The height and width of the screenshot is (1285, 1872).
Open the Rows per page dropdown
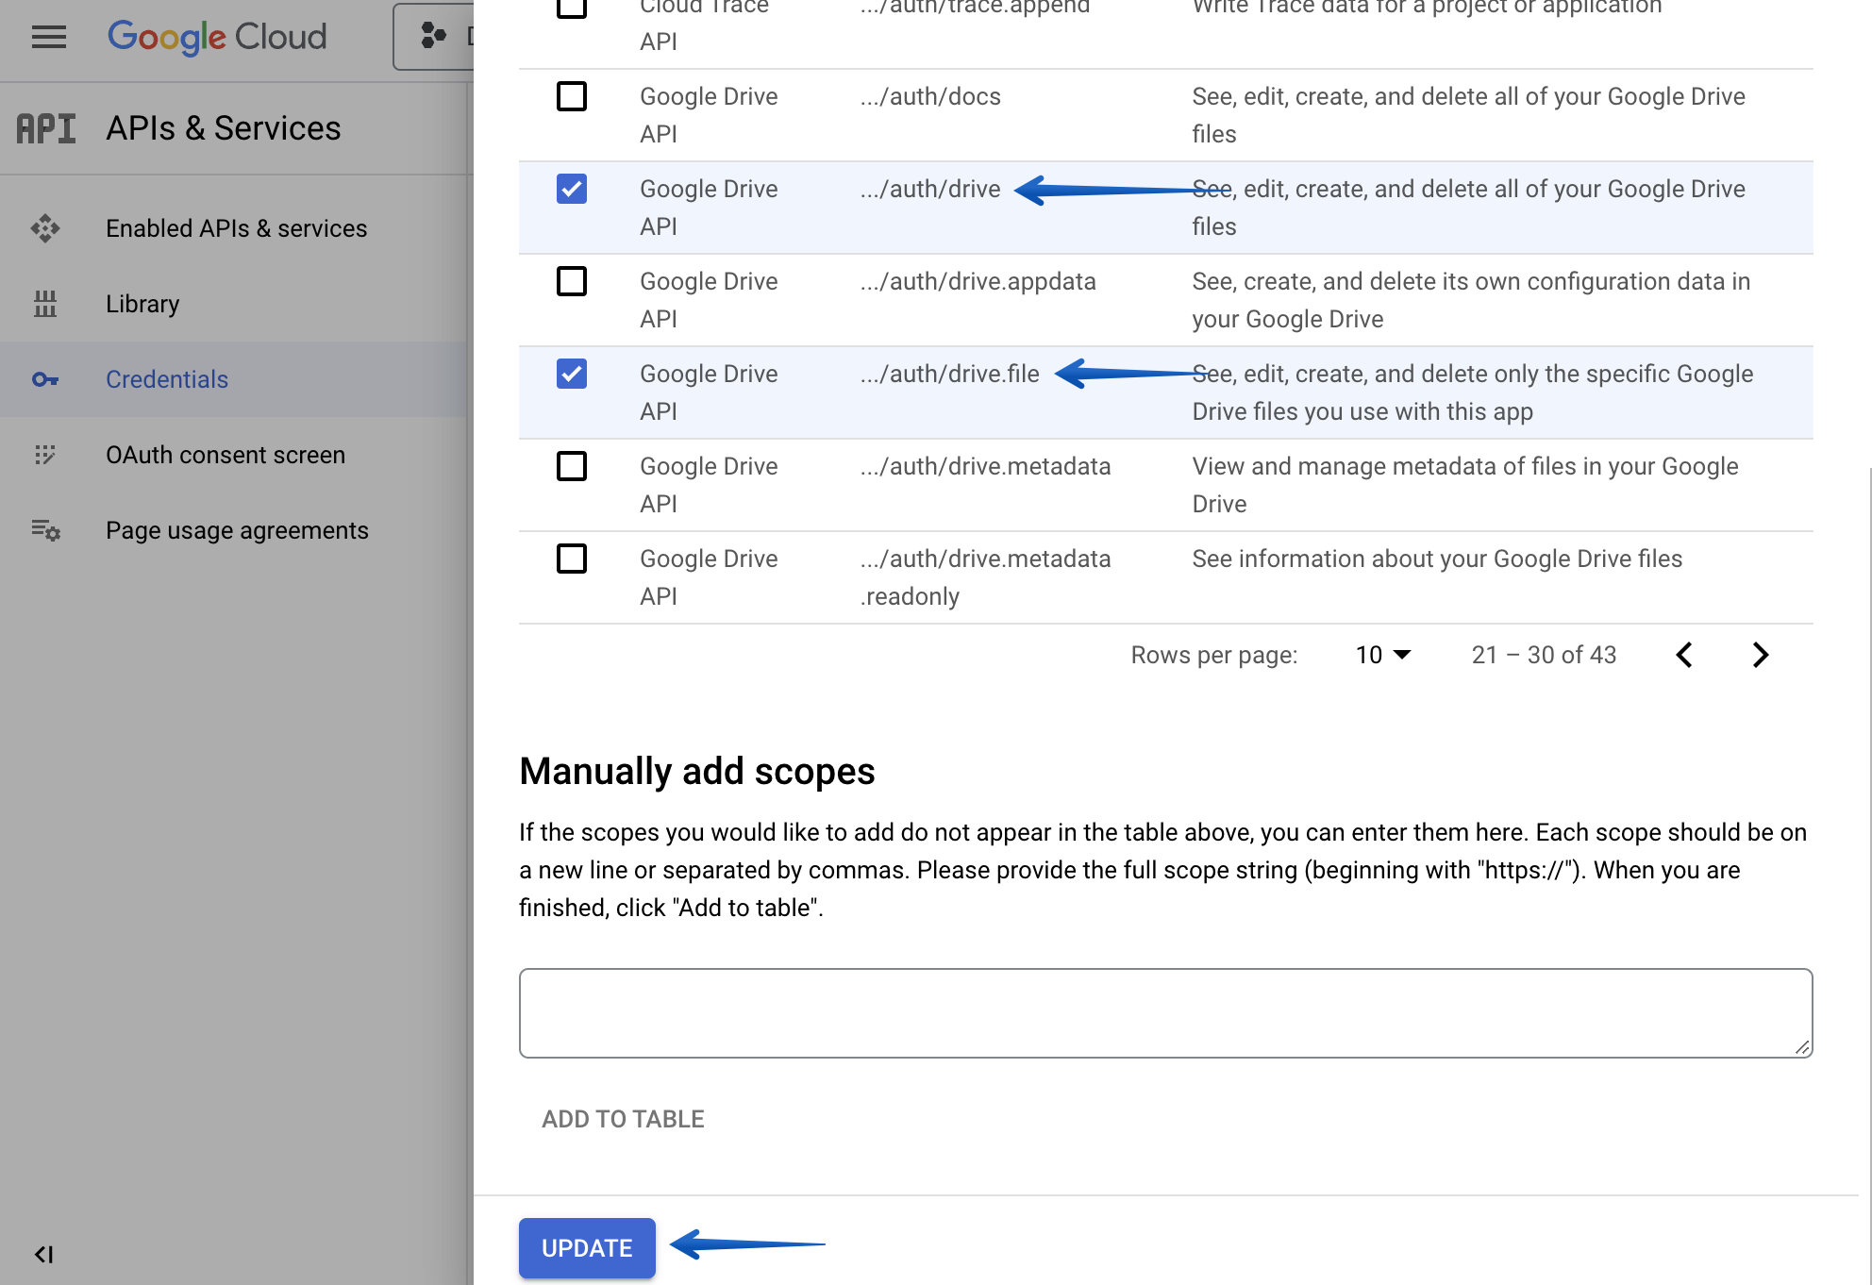pyautogui.click(x=1383, y=655)
